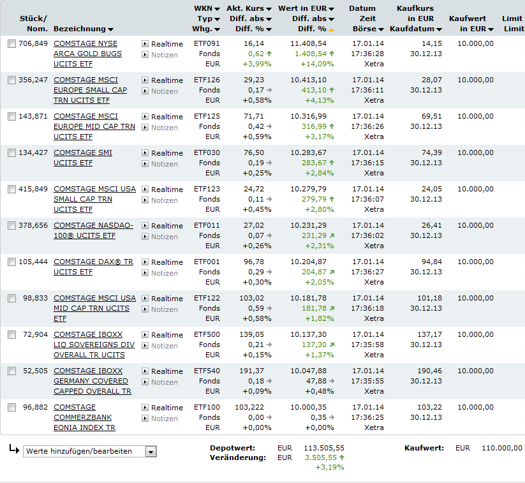Sort by Kaufdatum column arrow
The height and width of the screenshot is (483, 525).
pyautogui.click(x=439, y=30)
